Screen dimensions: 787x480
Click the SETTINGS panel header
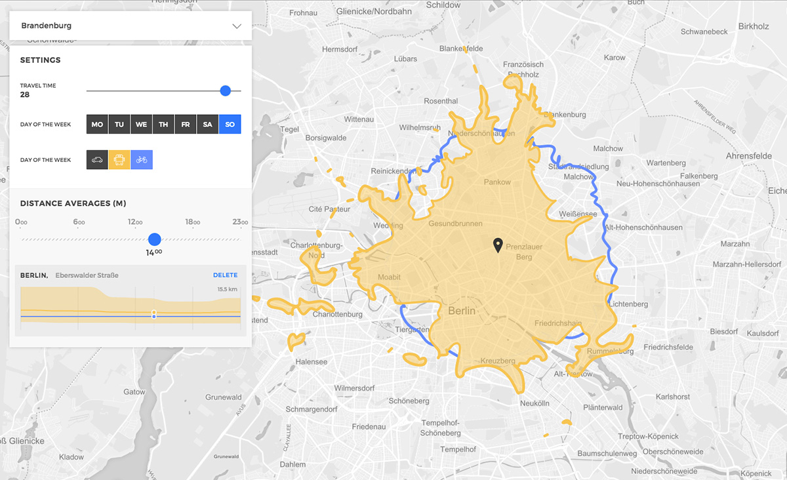[x=41, y=60]
